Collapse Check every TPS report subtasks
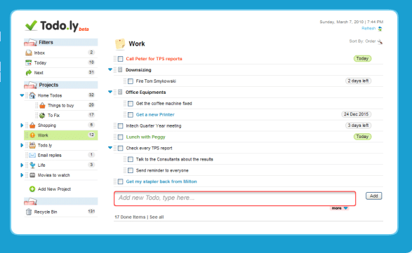This screenshot has height=253, width=412. click(x=110, y=148)
